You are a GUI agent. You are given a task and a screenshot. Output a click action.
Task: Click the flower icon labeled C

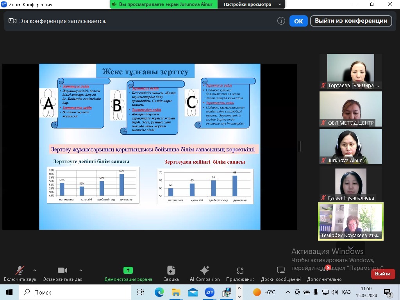191,103
